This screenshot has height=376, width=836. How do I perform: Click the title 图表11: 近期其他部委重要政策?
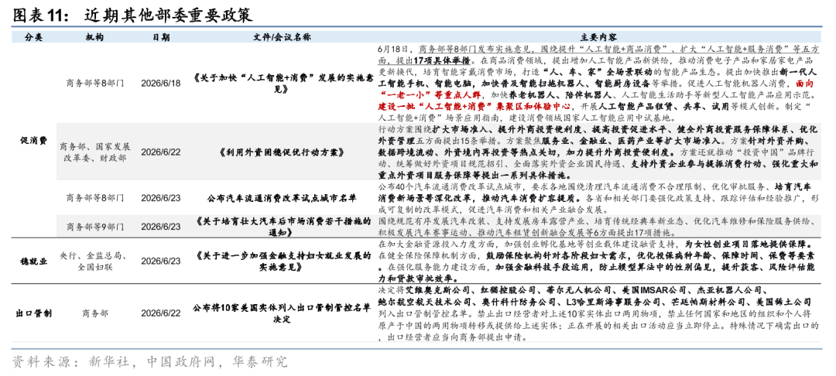[132, 15]
